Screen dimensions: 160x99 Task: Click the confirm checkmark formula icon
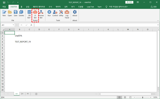(x=26, y=25)
